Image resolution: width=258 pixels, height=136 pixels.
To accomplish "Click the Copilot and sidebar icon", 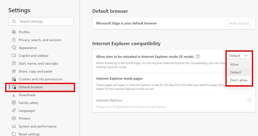I will pos(14,56).
